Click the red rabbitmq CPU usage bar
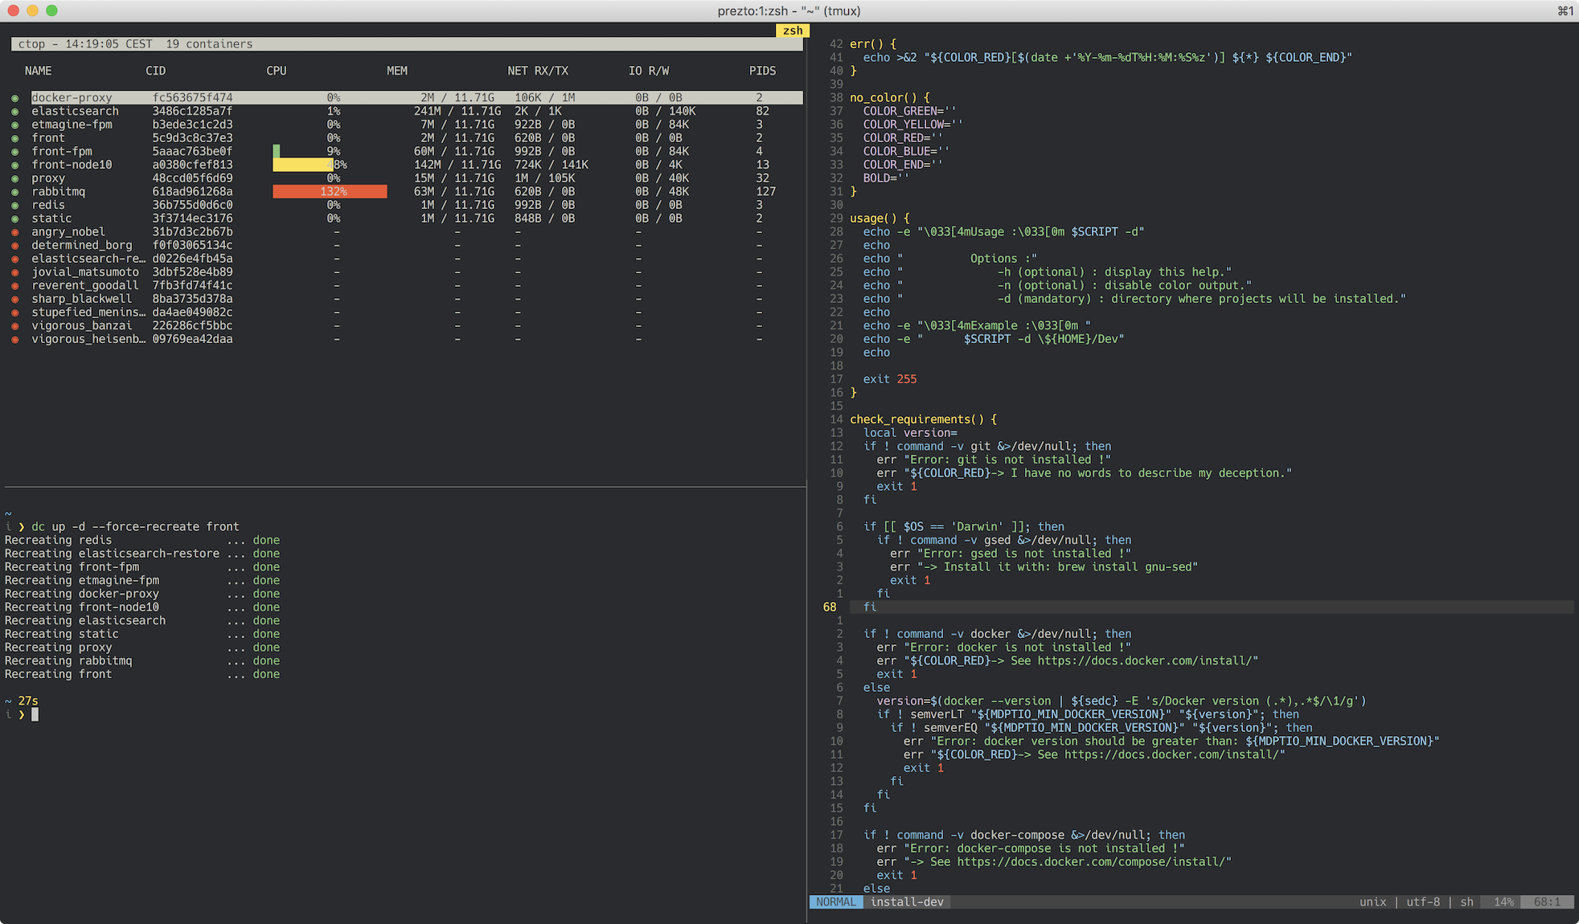This screenshot has width=1579, height=924. pyautogui.click(x=330, y=192)
